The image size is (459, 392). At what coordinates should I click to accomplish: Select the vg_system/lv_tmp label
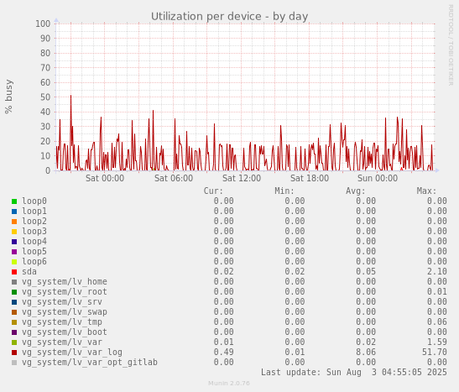click(62, 322)
